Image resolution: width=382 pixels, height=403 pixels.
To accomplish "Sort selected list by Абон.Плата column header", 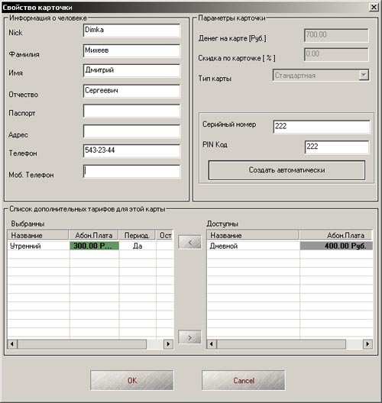I will click(x=94, y=235).
